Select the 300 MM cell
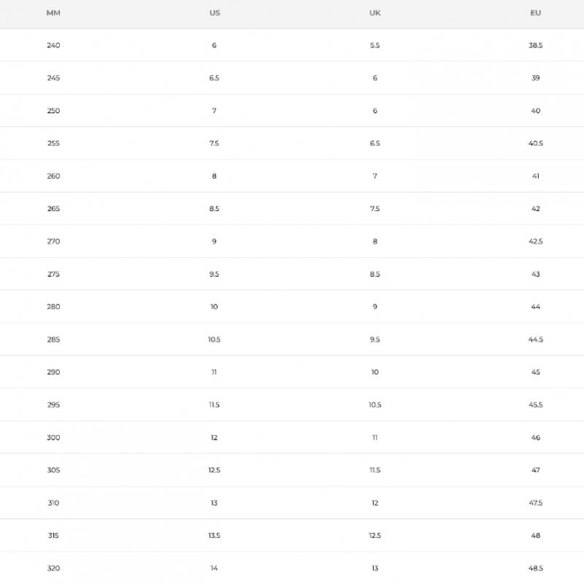The image size is (584, 584). (53, 438)
